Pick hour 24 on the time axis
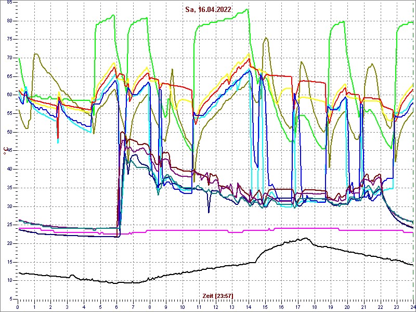Image resolution: width=416 pixels, height=312 pixels. [412, 307]
